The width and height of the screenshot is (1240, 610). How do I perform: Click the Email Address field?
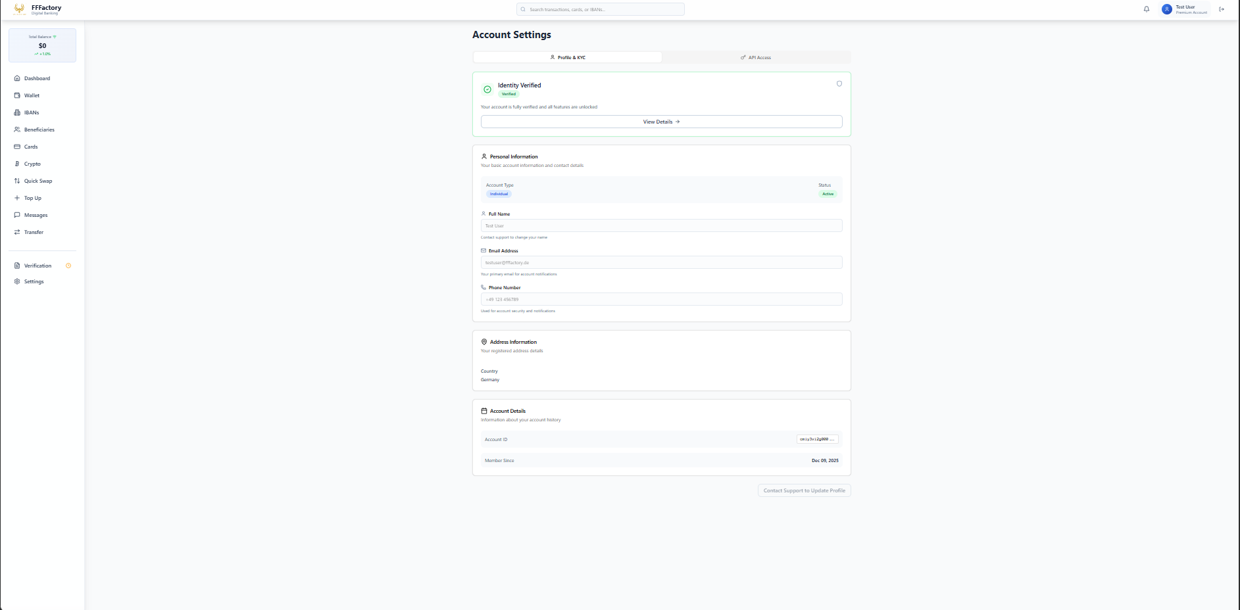tap(661, 262)
